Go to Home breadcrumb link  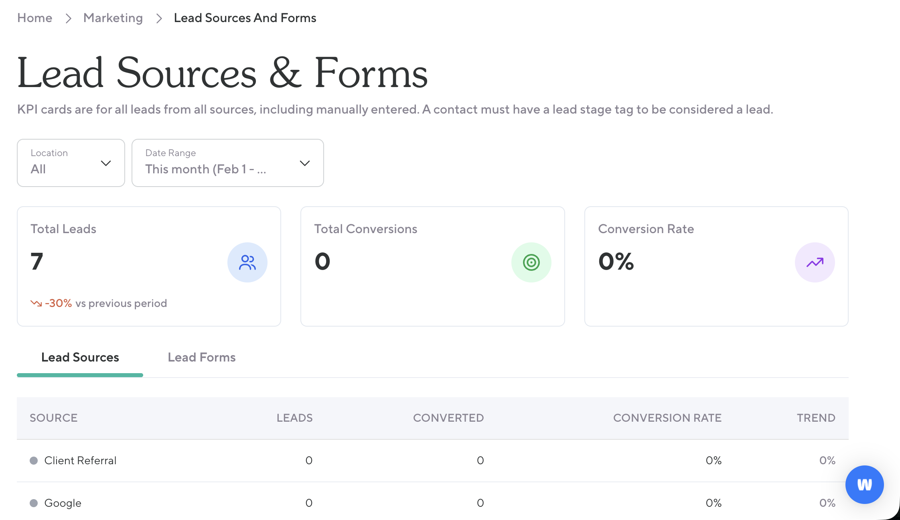pos(34,18)
